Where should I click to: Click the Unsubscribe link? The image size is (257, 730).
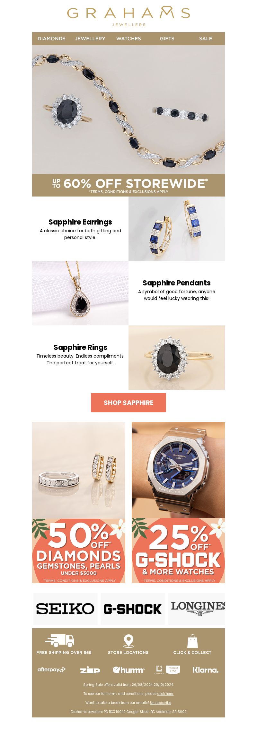pyautogui.click(x=161, y=703)
